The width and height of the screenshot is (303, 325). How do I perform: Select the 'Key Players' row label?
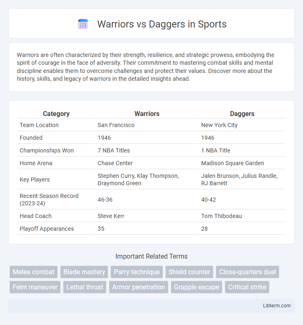point(34,180)
